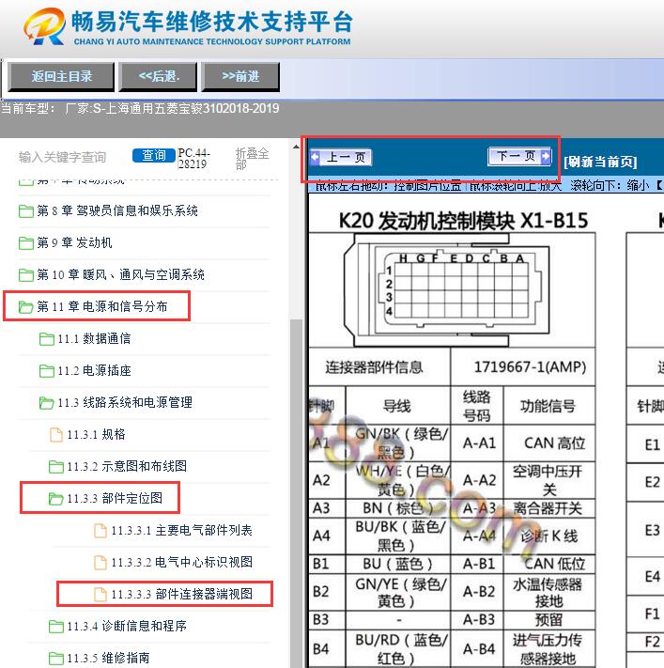The width and height of the screenshot is (664, 668).
Task: Click current vehicle model text line
Action: (x=140, y=109)
